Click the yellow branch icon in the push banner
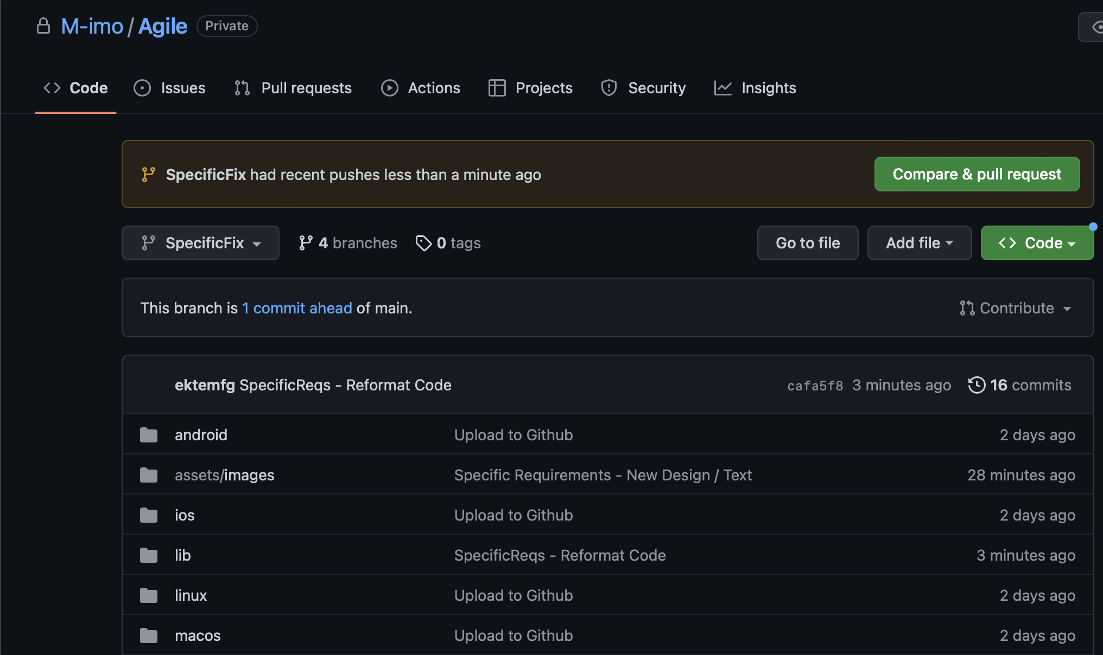This screenshot has width=1103, height=655. (x=148, y=175)
